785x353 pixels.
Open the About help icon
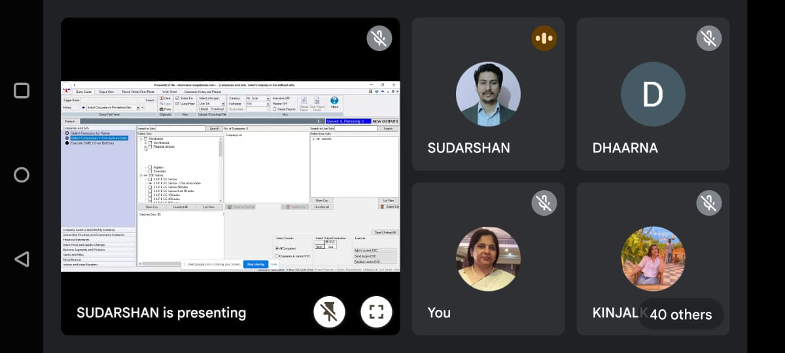pyautogui.click(x=334, y=101)
